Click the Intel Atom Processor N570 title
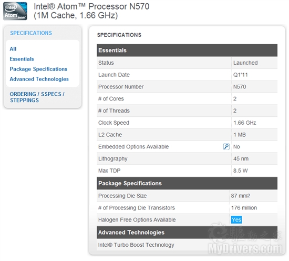289x261 pixels. tap(91, 11)
